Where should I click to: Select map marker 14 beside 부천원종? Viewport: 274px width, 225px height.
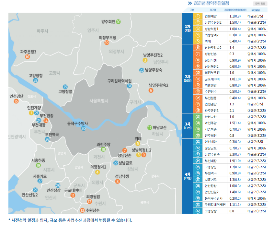coord(46,121)
